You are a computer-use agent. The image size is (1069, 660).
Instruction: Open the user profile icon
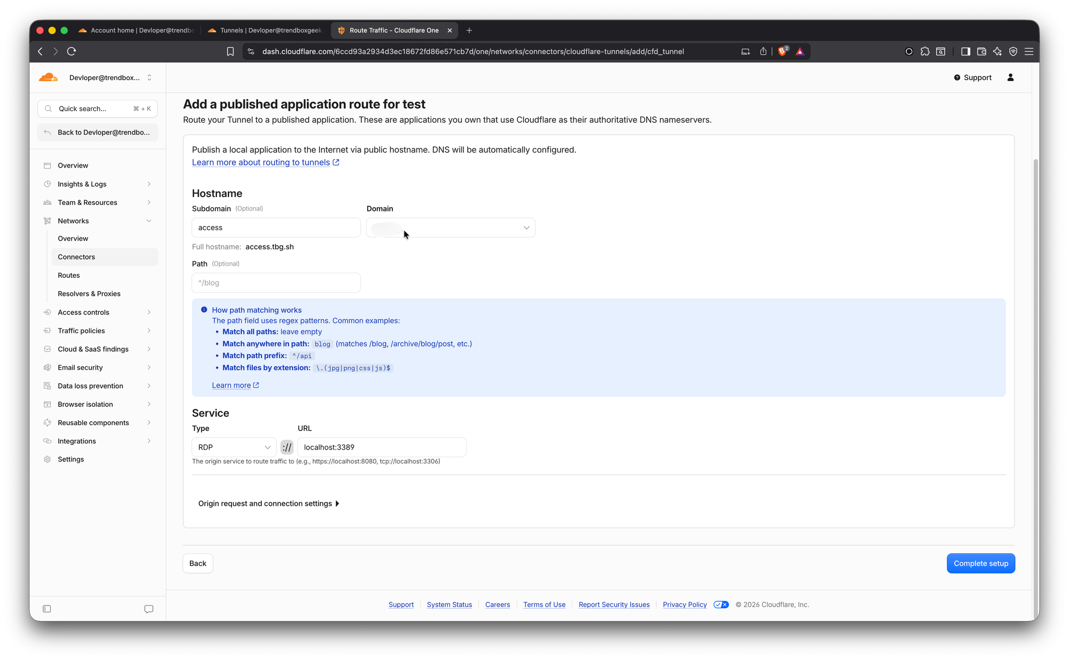(x=1010, y=77)
